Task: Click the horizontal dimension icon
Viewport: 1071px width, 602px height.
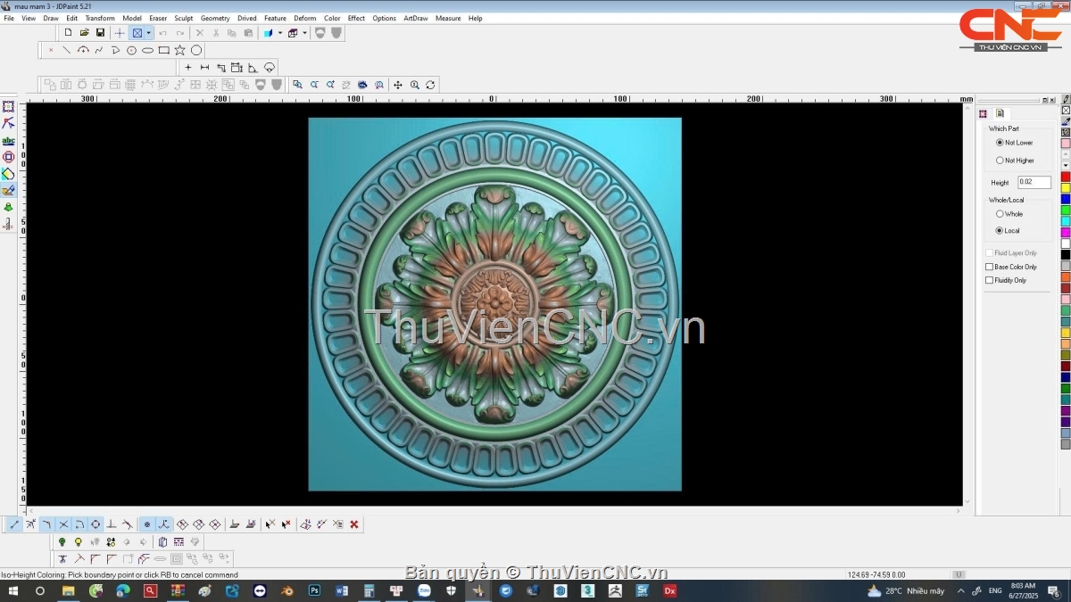Action: click(x=204, y=67)
